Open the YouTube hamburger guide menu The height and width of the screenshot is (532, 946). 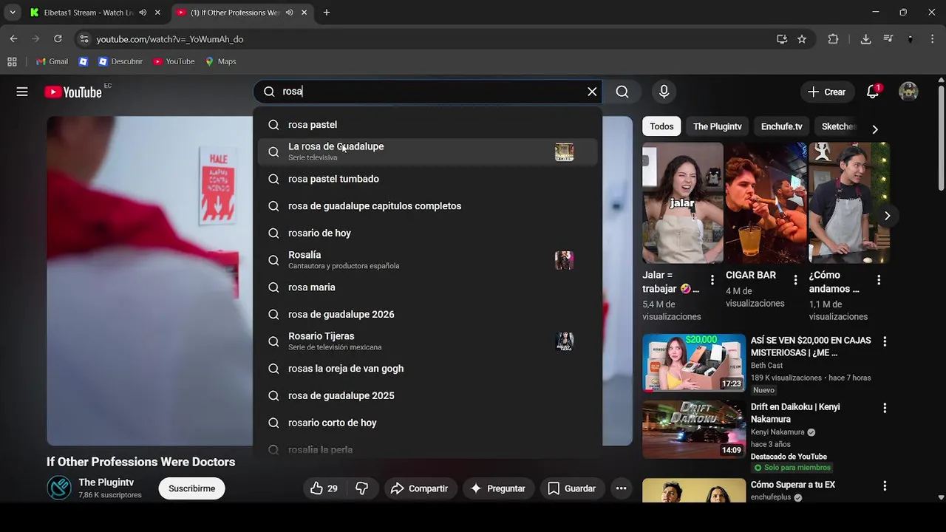tap(22, 92)
